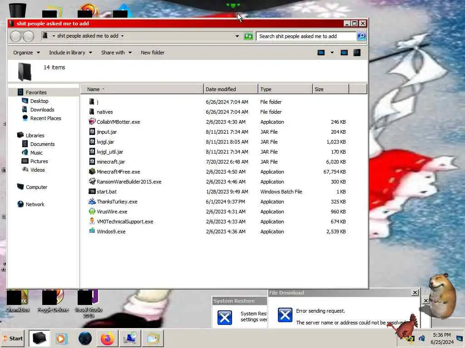Select the start.bat file icon
The width and height of the screenshot is (465, 348).
click(92, 192)
